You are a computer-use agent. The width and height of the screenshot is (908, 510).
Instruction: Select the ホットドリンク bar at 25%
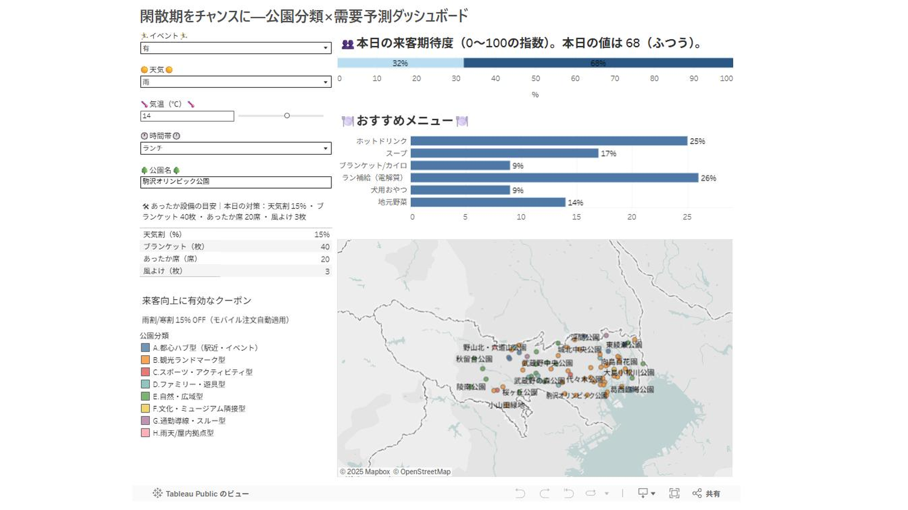point(549,141)
